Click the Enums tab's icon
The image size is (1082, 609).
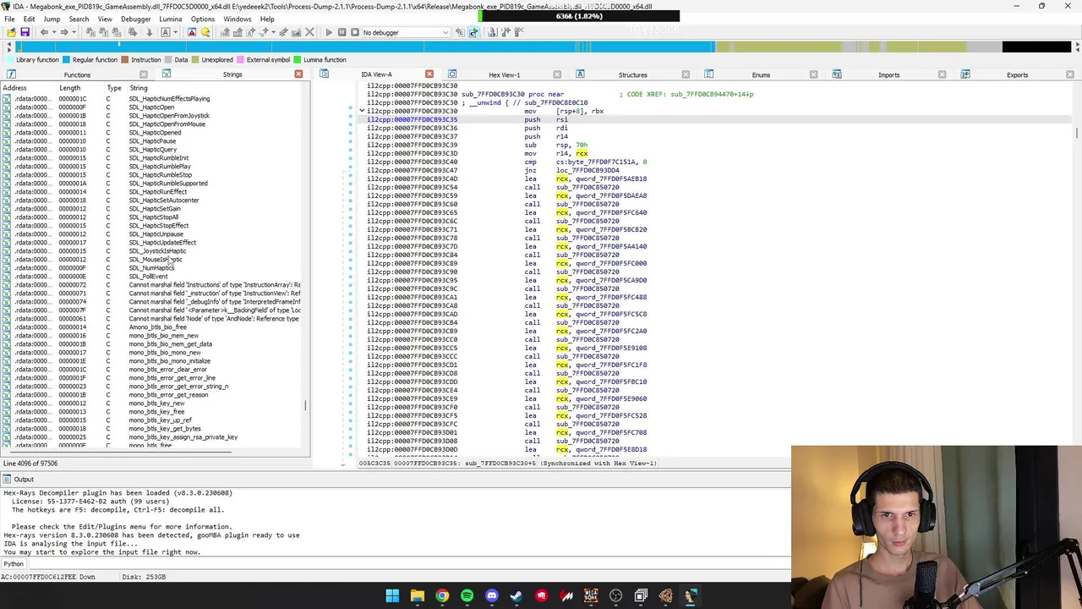[708, 74]
